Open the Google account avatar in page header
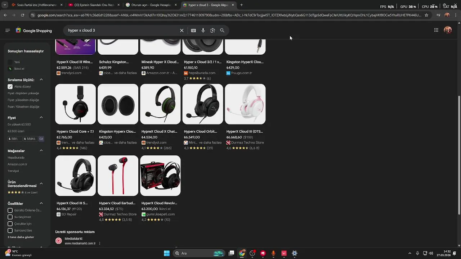This screenshot has width=461, height=259. tap(448, 30)
